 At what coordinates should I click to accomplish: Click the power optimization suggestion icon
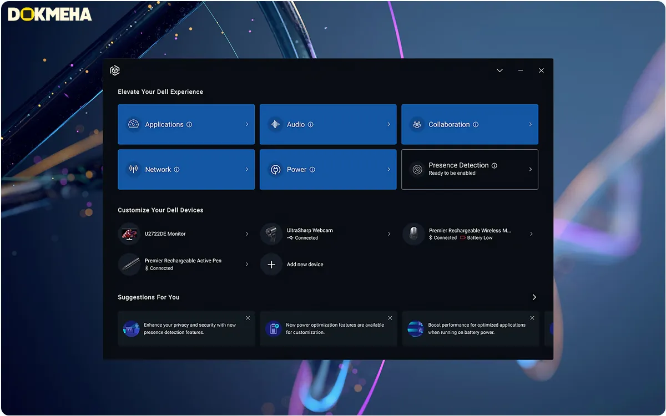pyautogui.click(x=273, y=328)
